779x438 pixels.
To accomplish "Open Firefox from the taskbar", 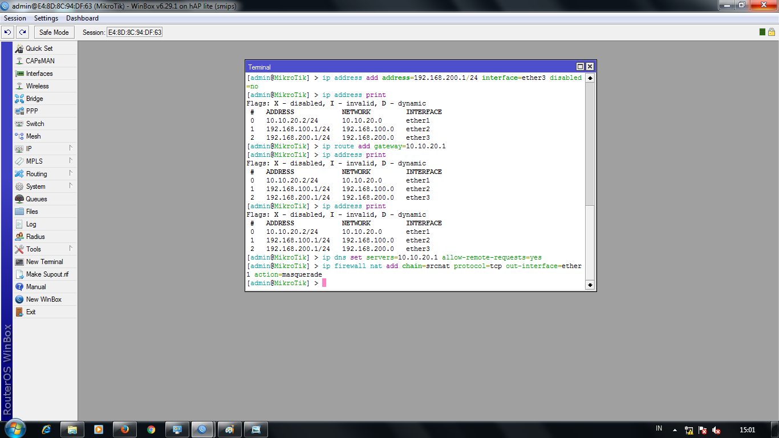I will click(125, 429).
